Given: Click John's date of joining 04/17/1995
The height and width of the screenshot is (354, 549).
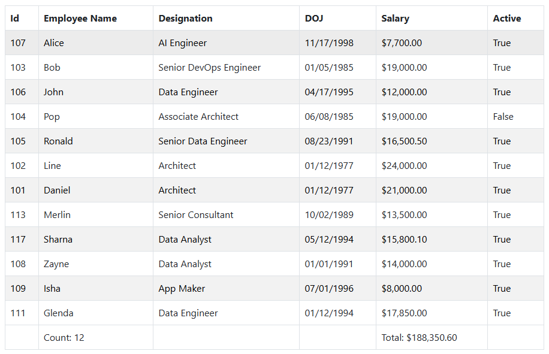Looking at the screenshot, I should pyautogui.click(x=329, y=92).
